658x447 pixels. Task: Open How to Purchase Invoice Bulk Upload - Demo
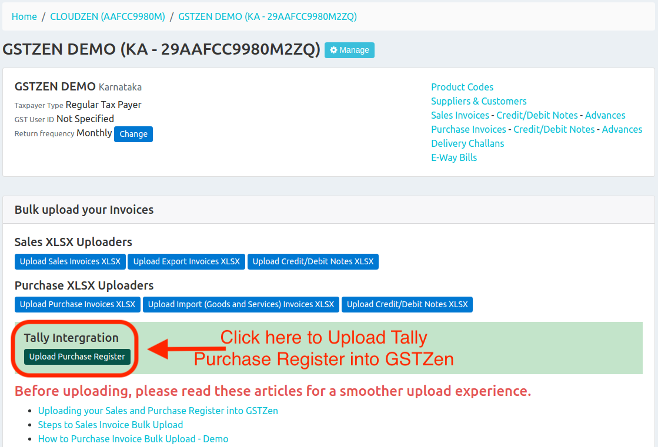(x=133, y=439)
